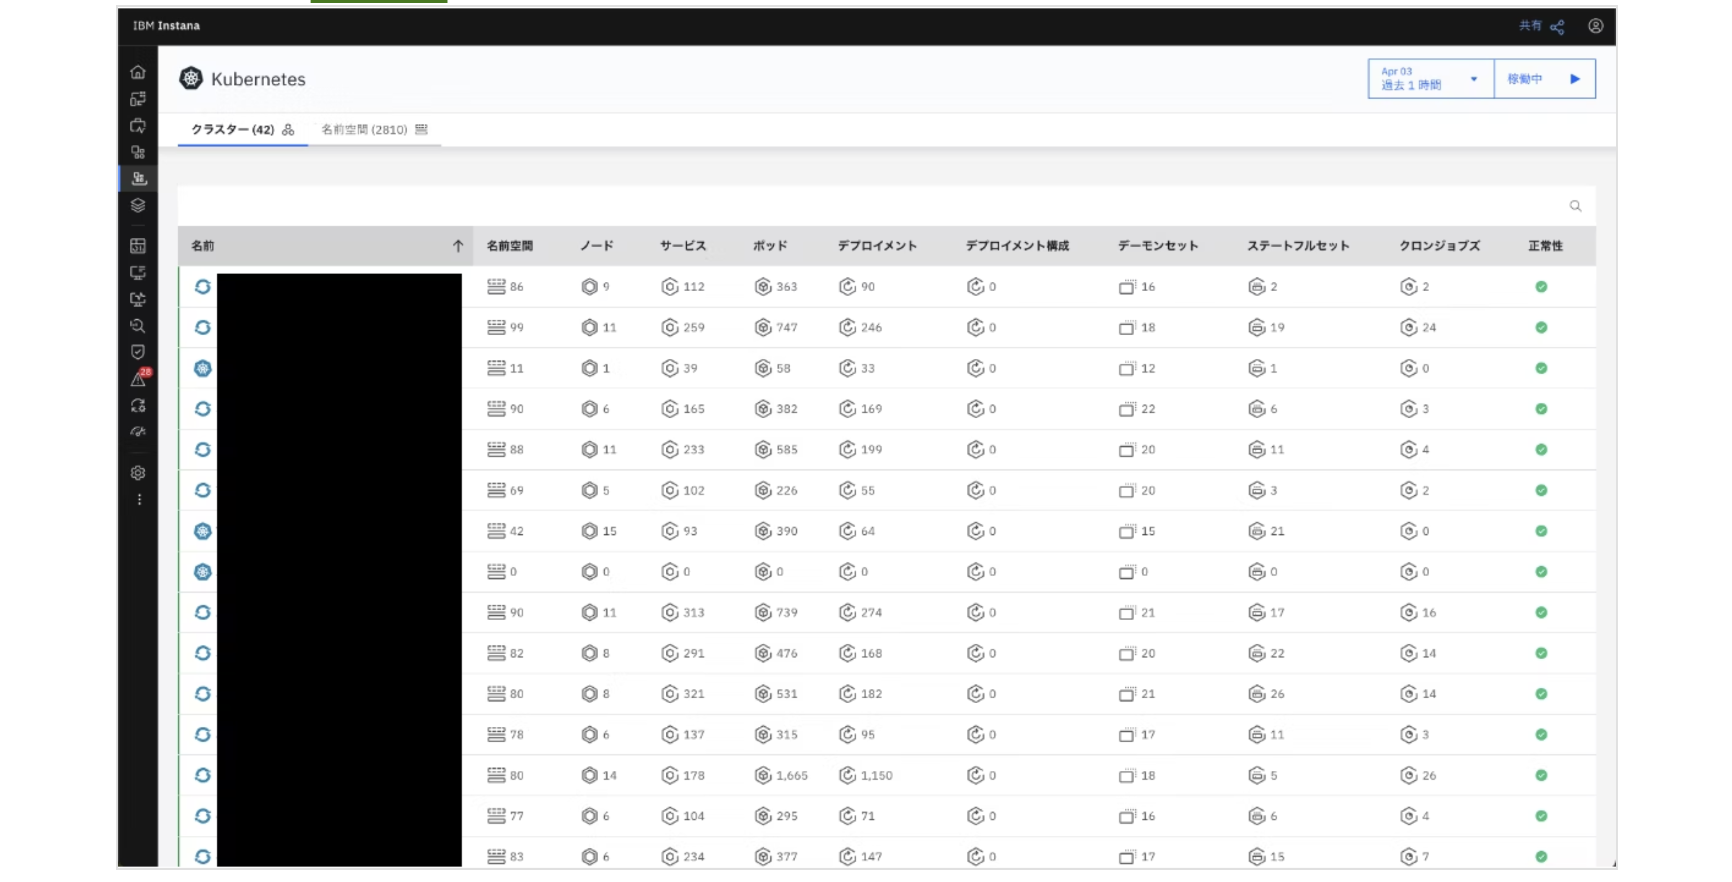Viewport: 1732px width, 882px height.
Task: Open the alerts icon with red badge
Action: [138, 379]
